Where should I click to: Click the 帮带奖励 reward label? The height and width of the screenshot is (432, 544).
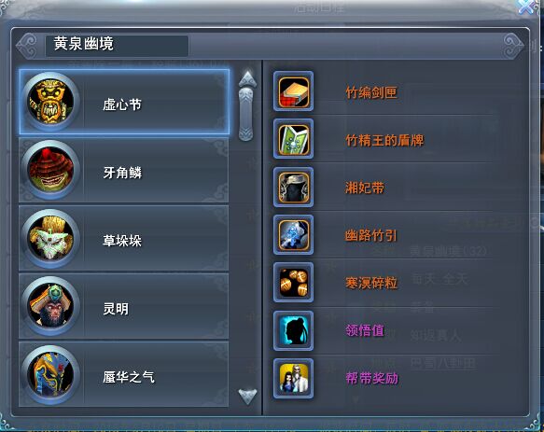[371, 378]
